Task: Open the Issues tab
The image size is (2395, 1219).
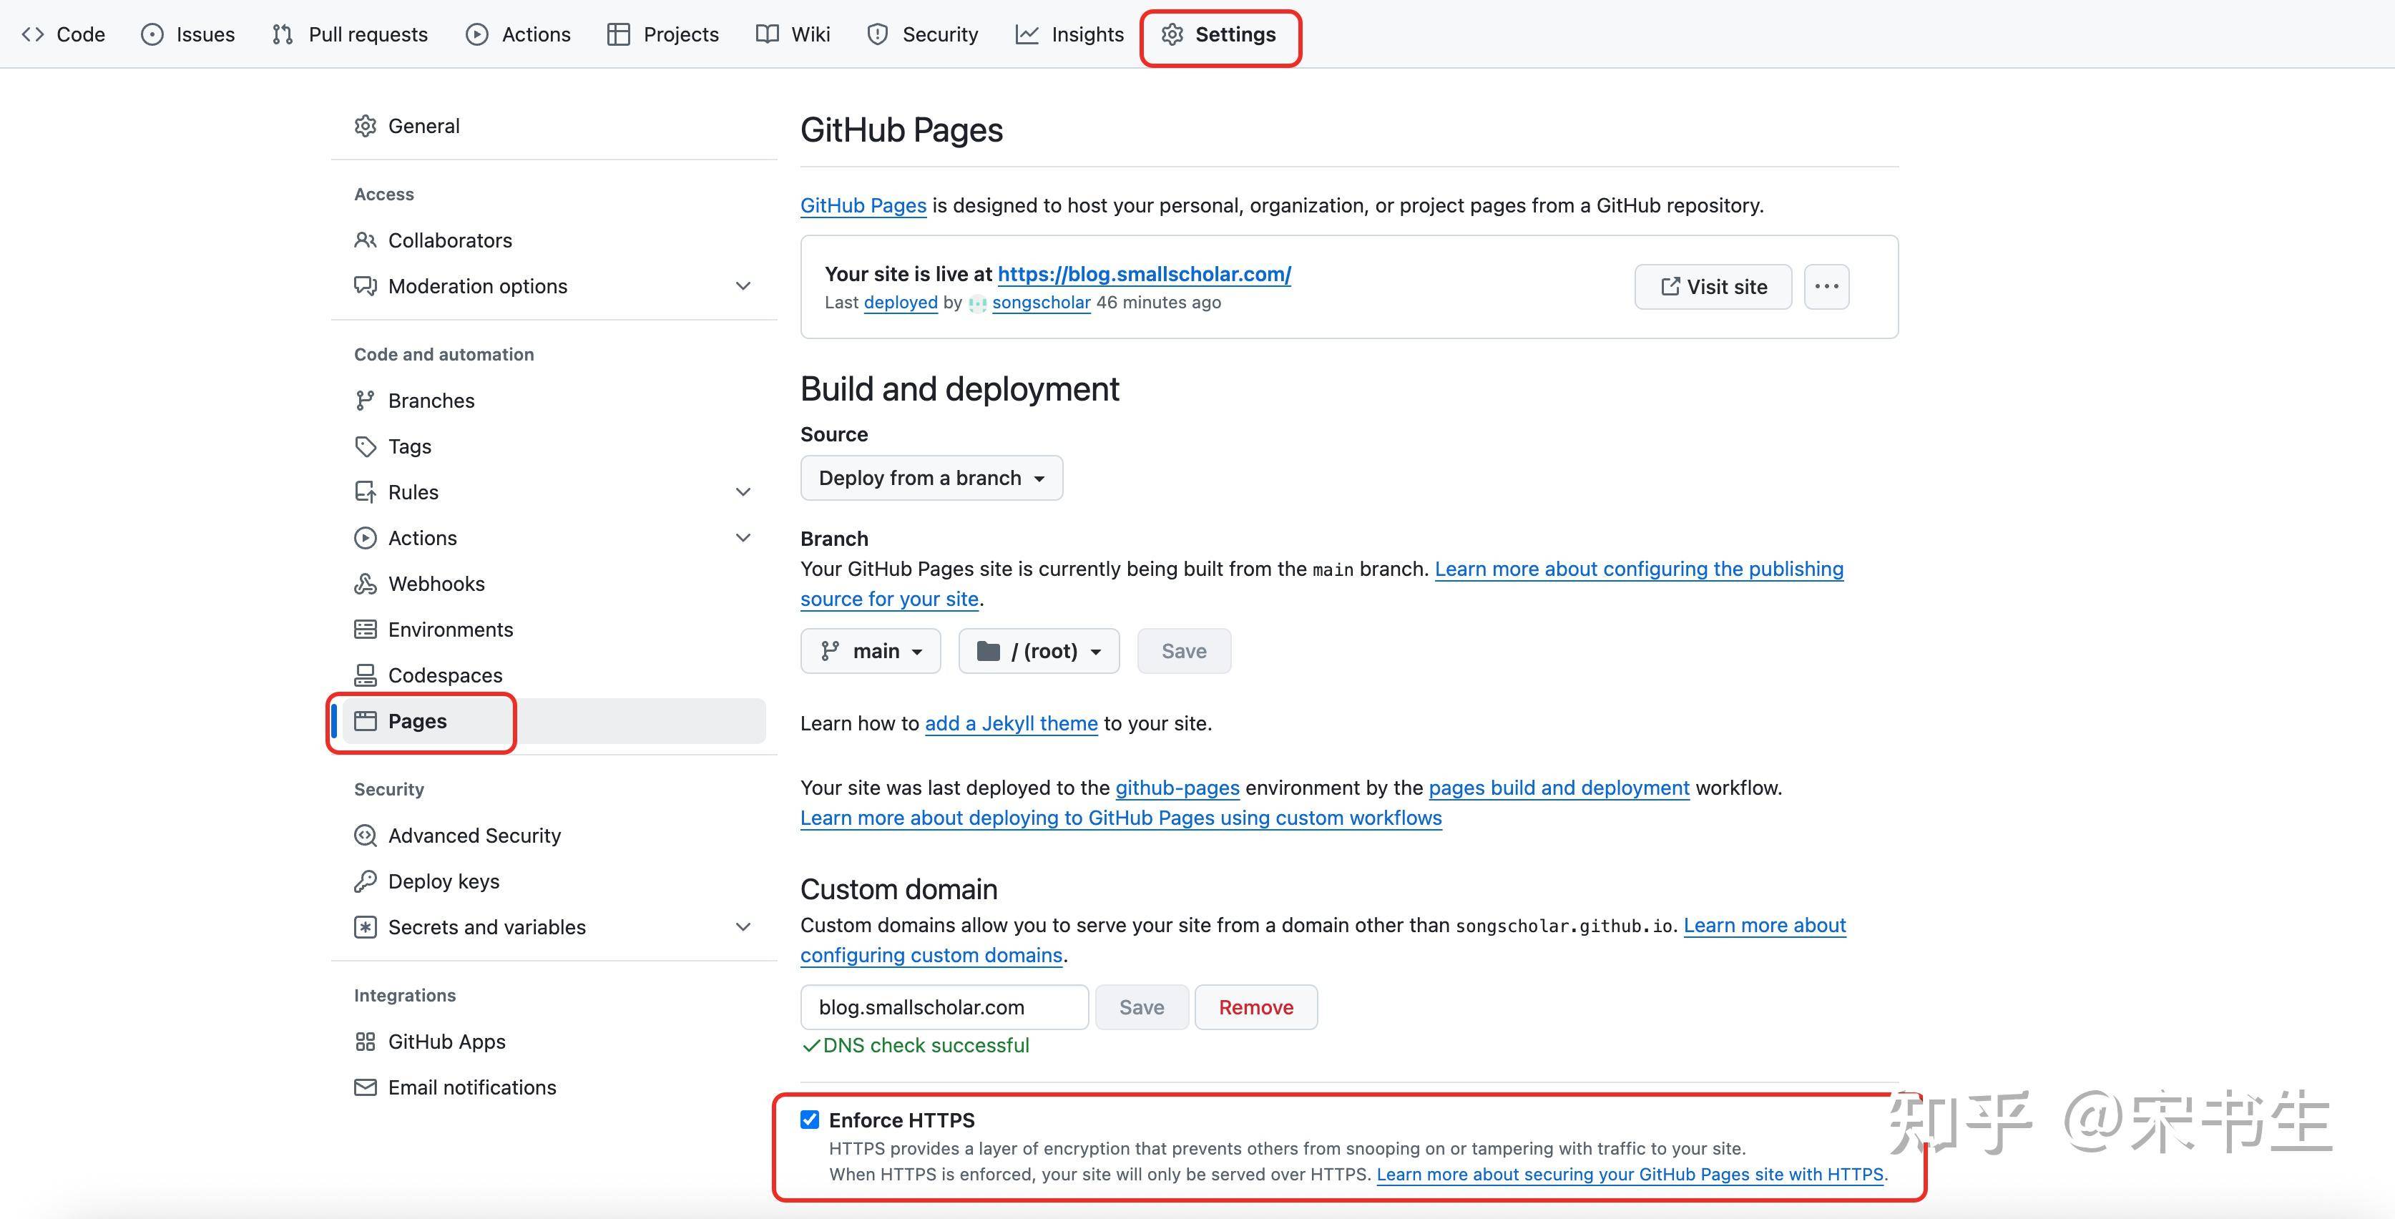Action: pos(188,34)
